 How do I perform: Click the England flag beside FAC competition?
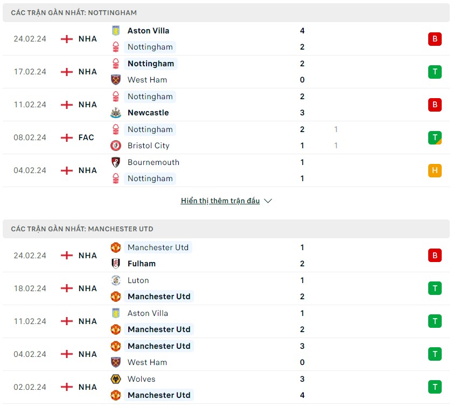67,137
